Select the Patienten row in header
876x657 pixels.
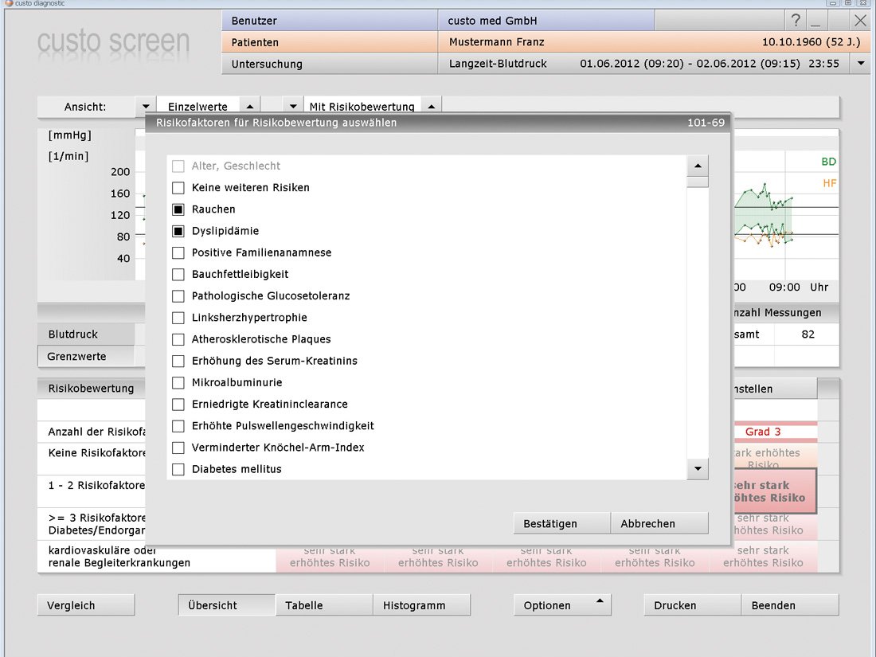pos(329,41)
